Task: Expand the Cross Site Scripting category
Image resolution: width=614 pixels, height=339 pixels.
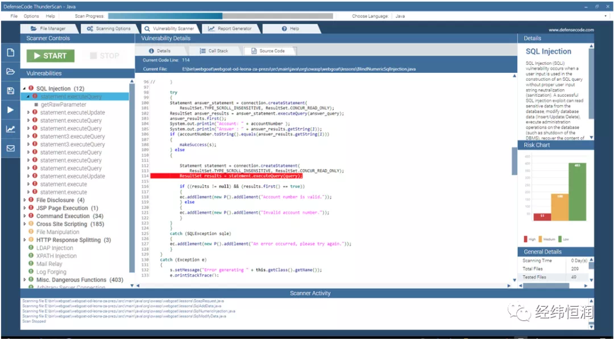Action: pyautogui.click(x=24, y=224)
